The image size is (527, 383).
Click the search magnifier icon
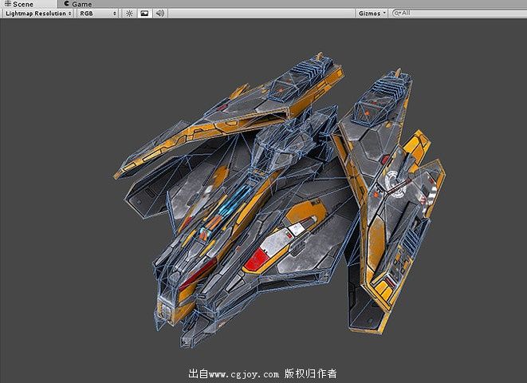pos(396,14)
